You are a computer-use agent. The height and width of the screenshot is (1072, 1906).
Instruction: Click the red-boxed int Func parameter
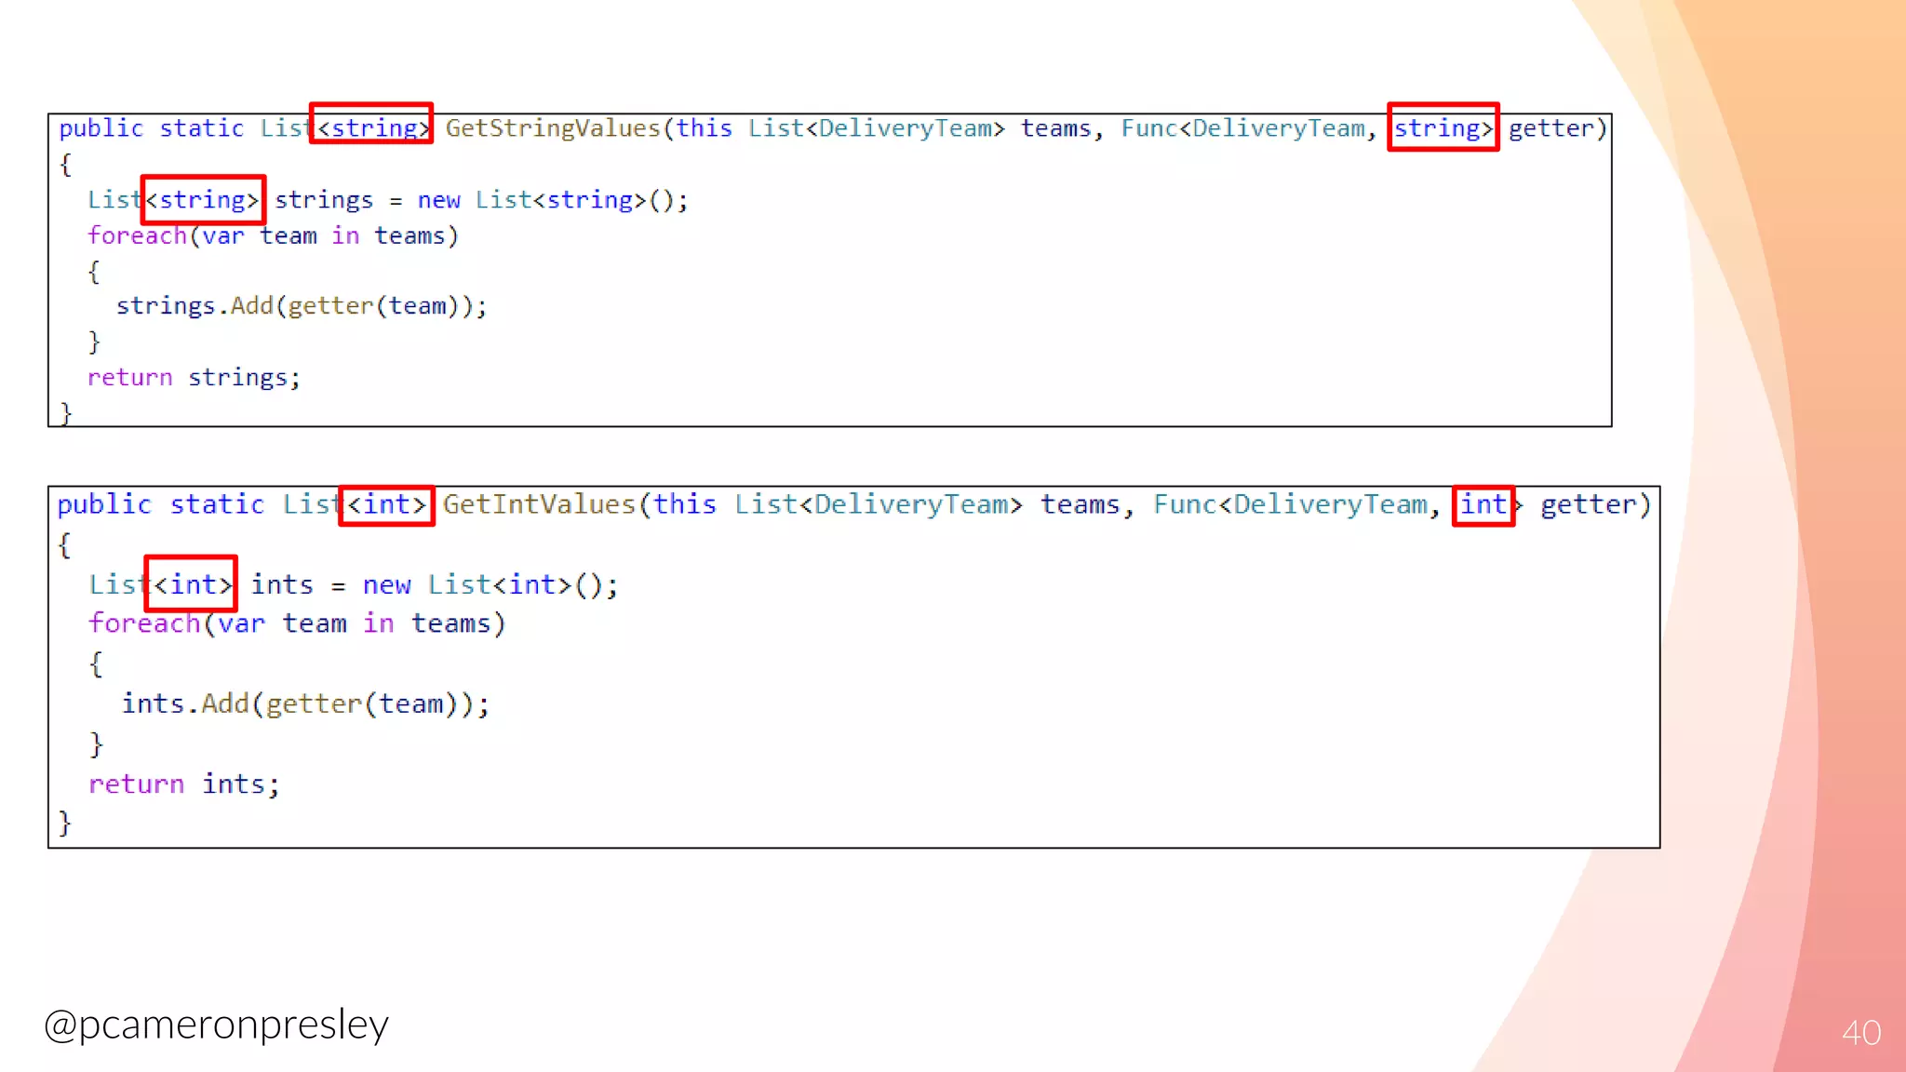1483,505
